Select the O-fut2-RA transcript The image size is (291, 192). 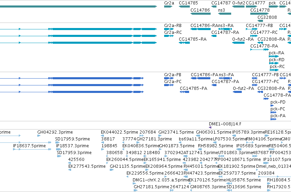point(238,43)
